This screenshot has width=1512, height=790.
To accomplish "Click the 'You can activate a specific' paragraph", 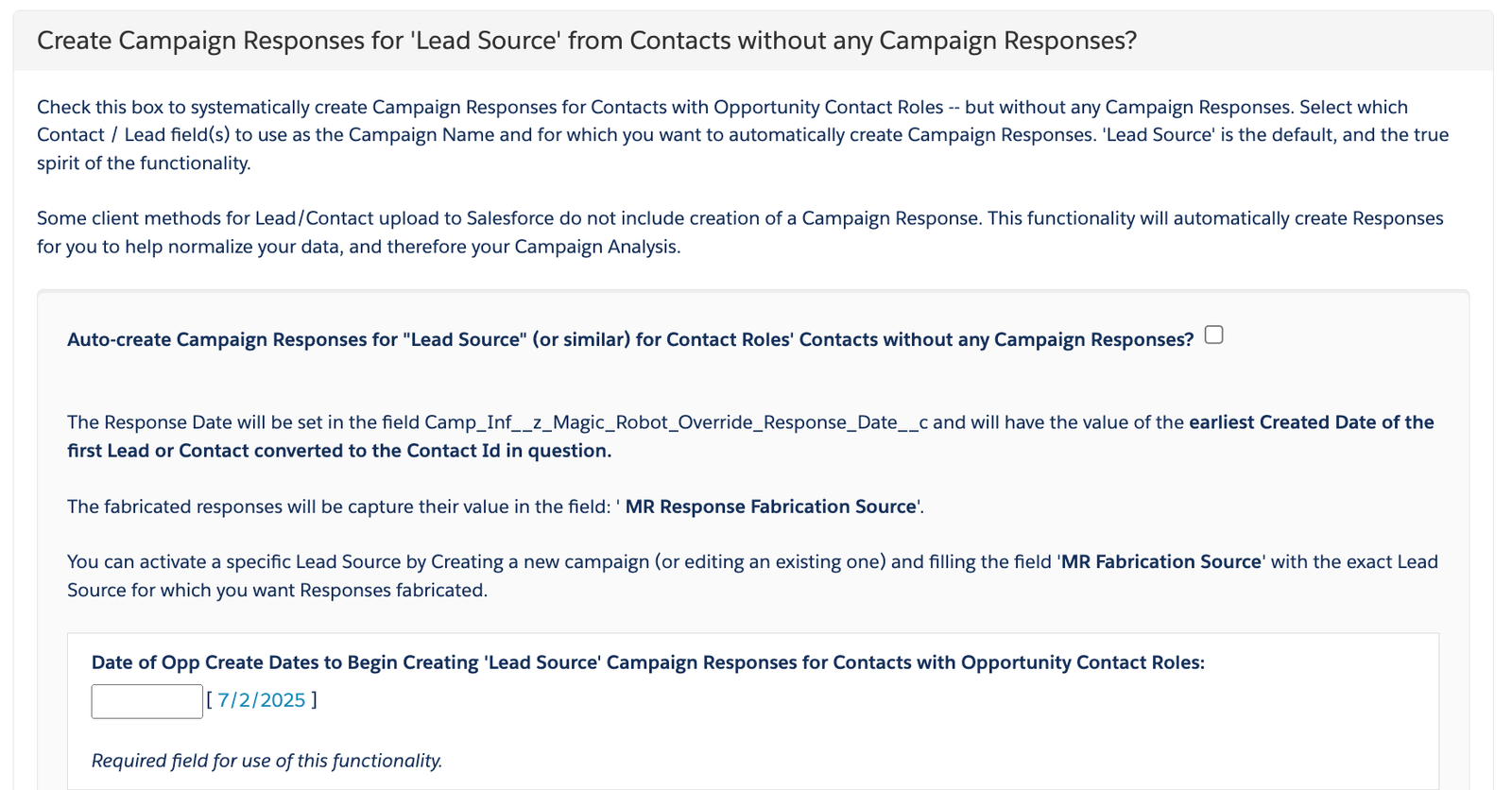I will pos(752,575).
